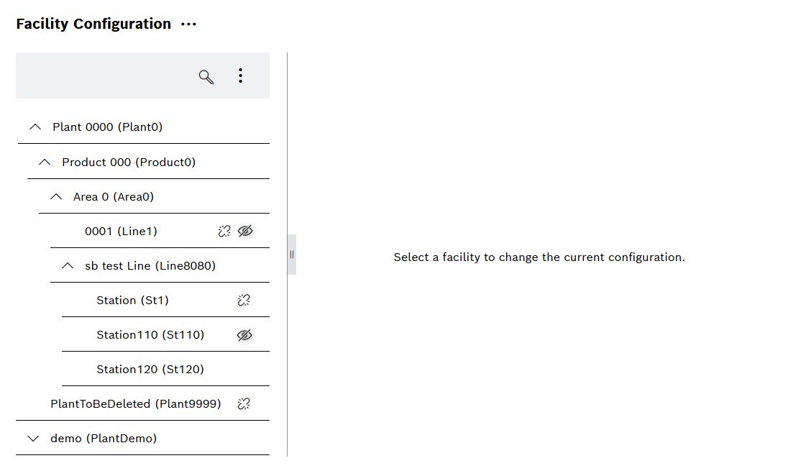
Task: Collapse the Area 0 (Area0) branch
Action: (56, 197)
